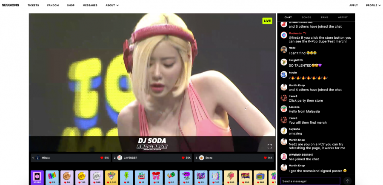Open the avatar of @Walls546581847
This screenshot has height=185, width=383.
click(284, 157)
